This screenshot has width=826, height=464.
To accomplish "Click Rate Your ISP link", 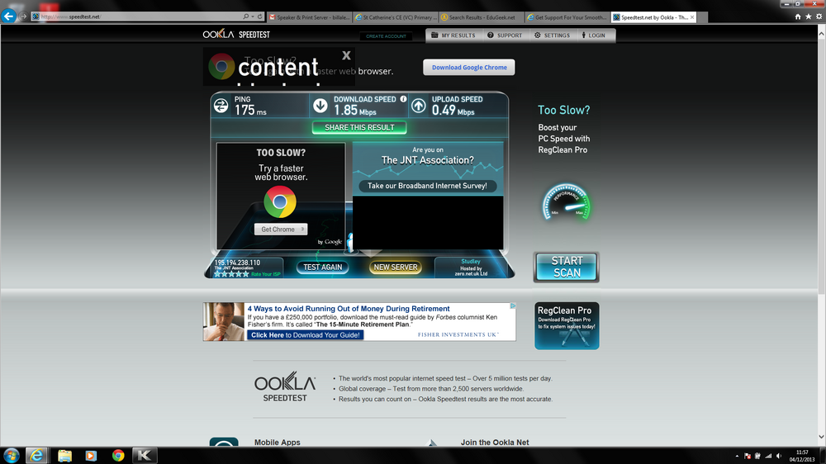I will click(266, 274).
